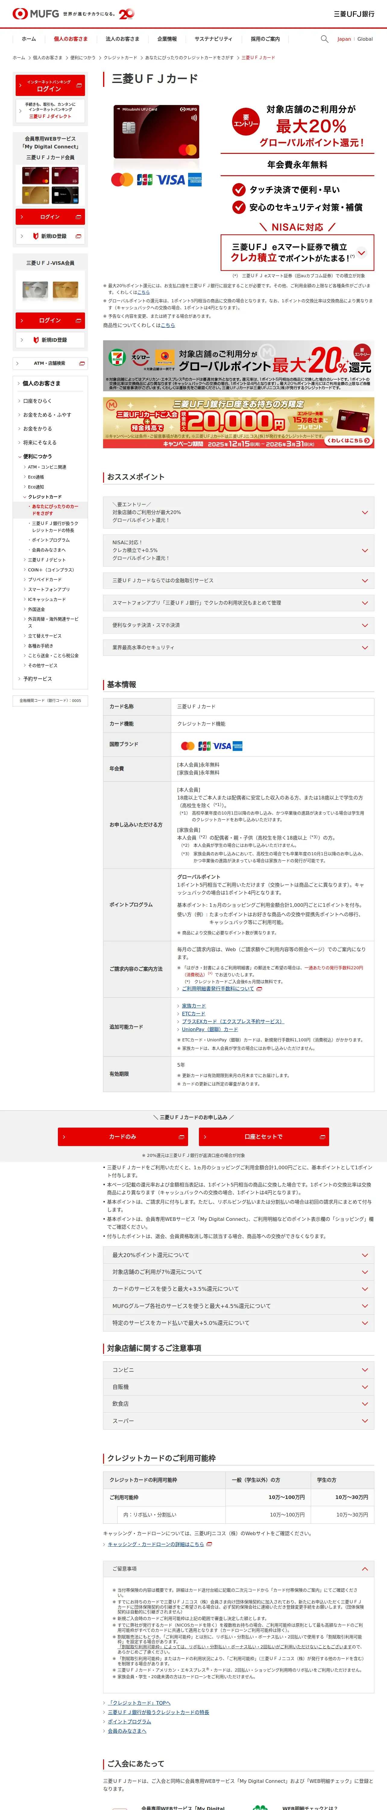Click the JCB brand logo under card

[145, 180]
